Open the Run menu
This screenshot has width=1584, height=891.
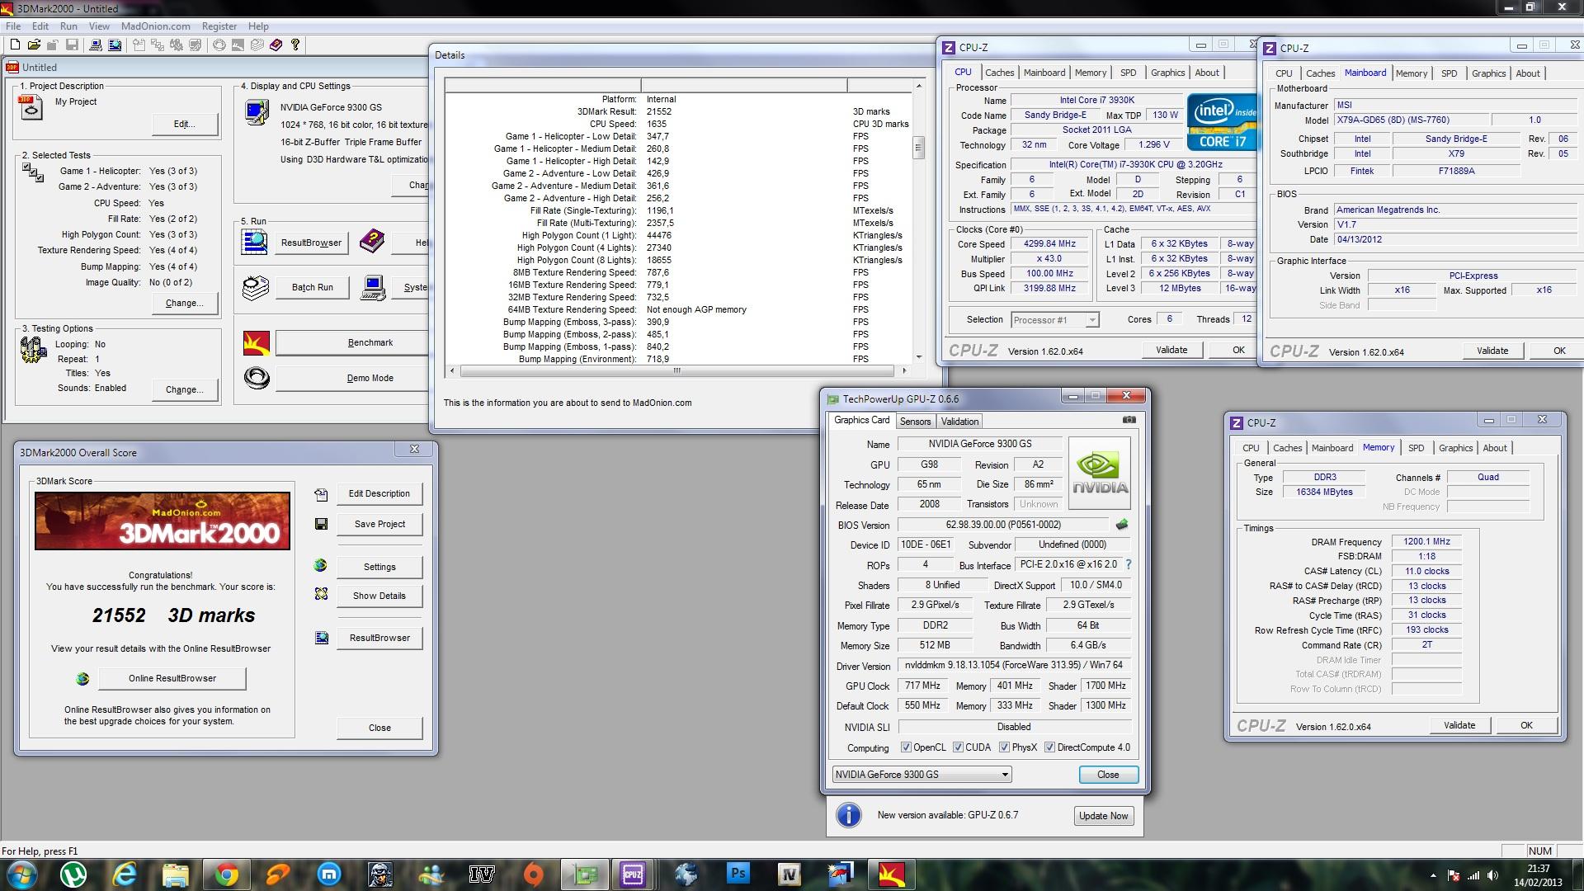click(68, 26)
